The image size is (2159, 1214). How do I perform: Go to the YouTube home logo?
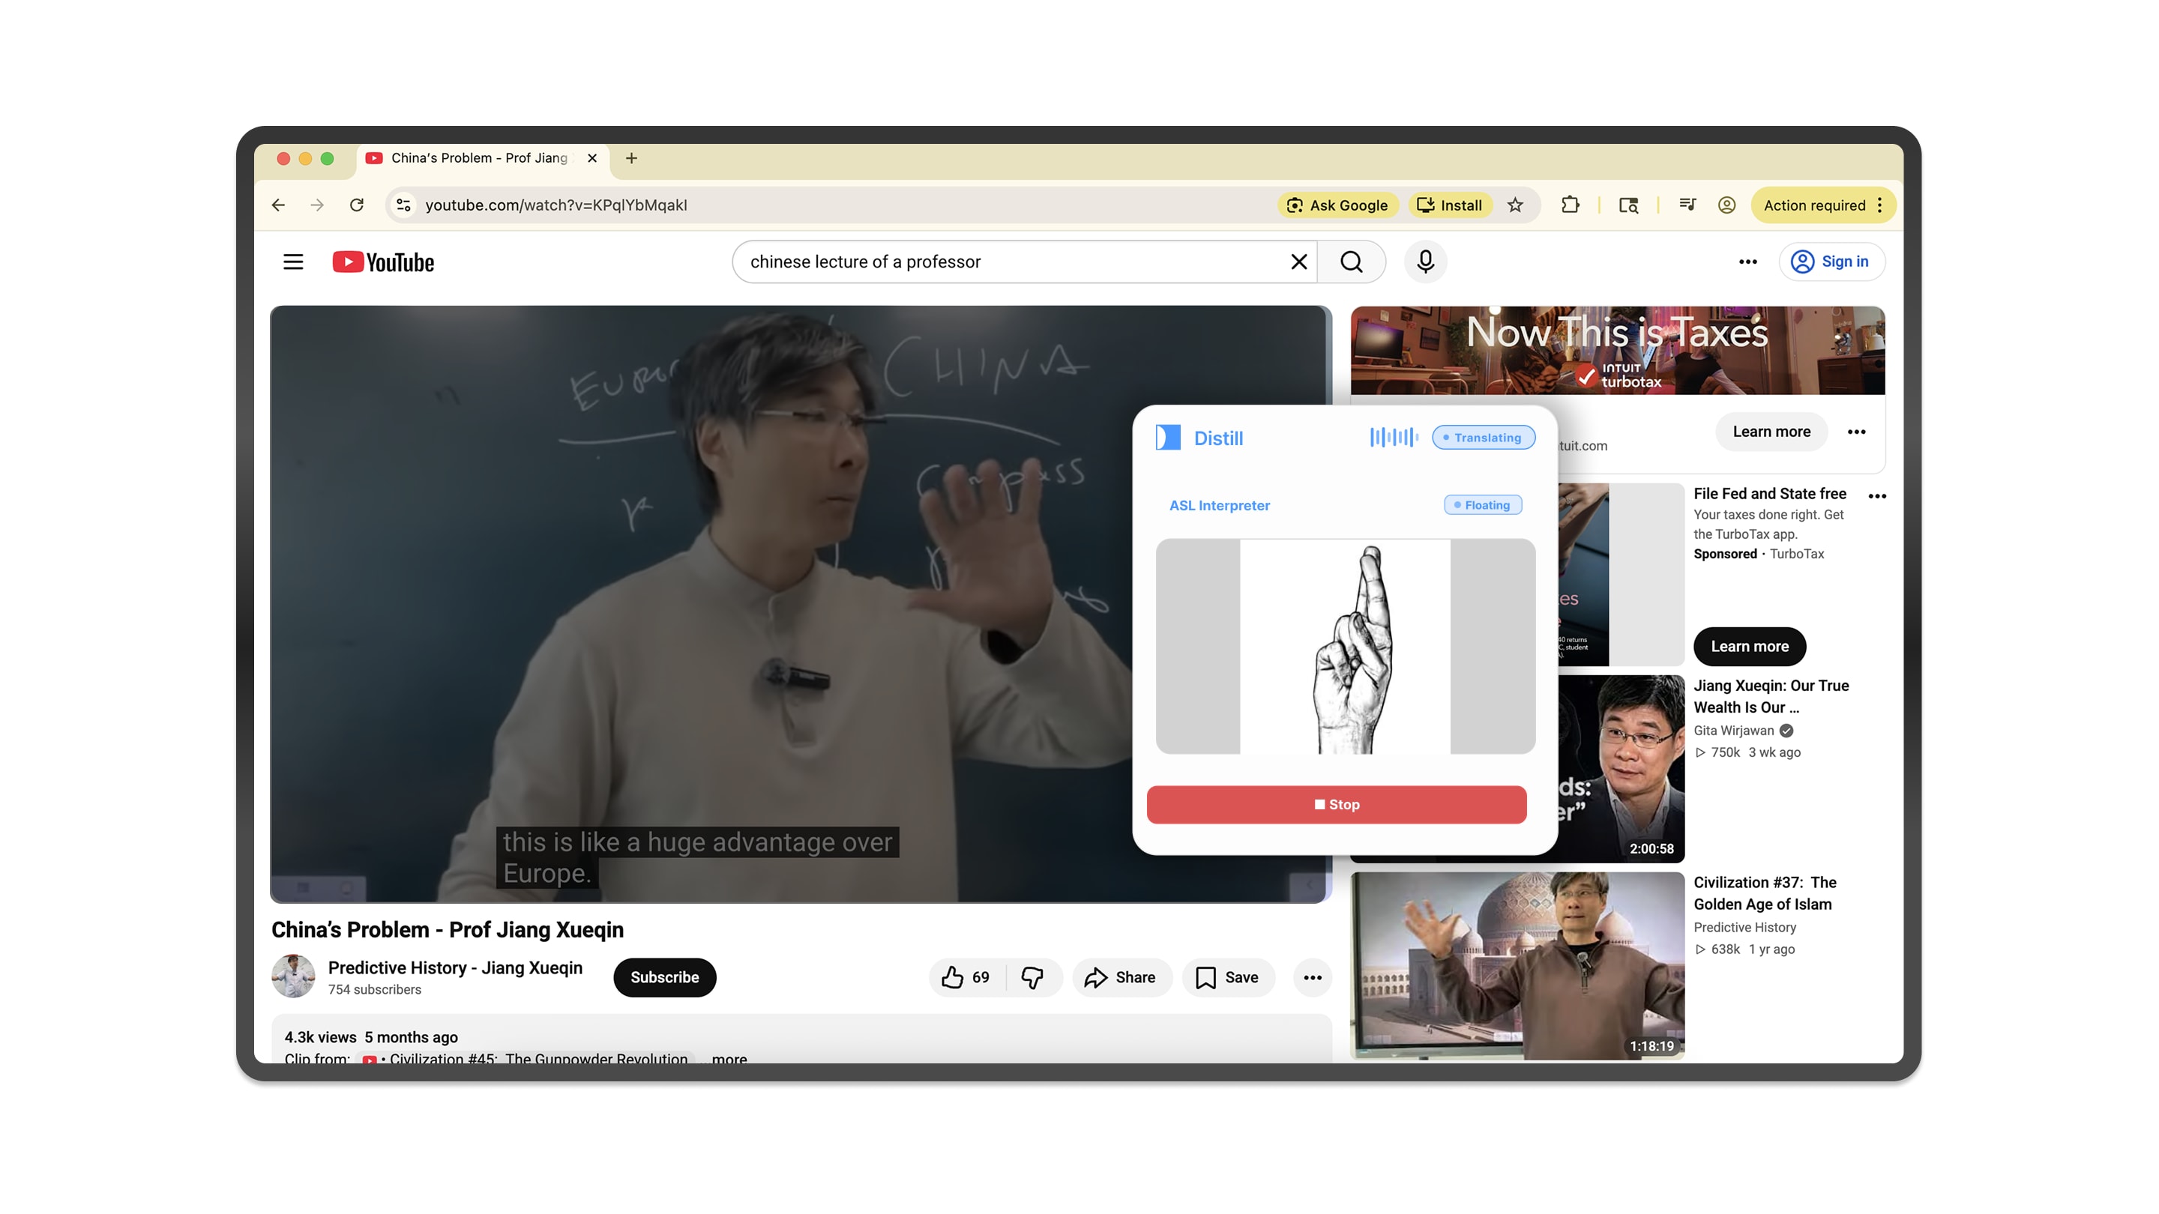(383, 262)
